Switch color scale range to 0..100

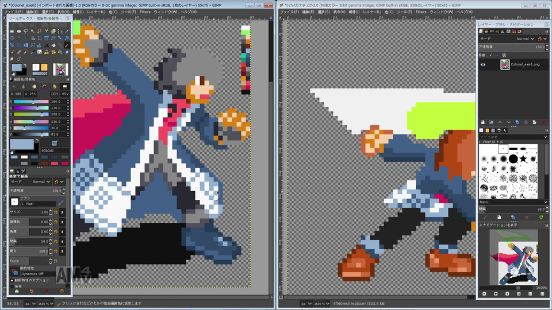click(x=16, y=94)
